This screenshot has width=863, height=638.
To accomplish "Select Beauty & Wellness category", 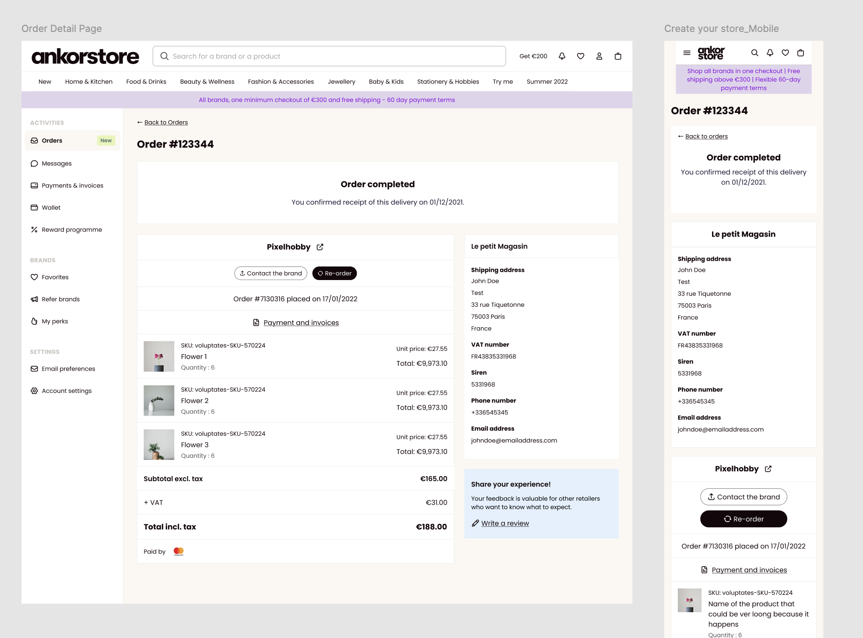I will 207,81.
